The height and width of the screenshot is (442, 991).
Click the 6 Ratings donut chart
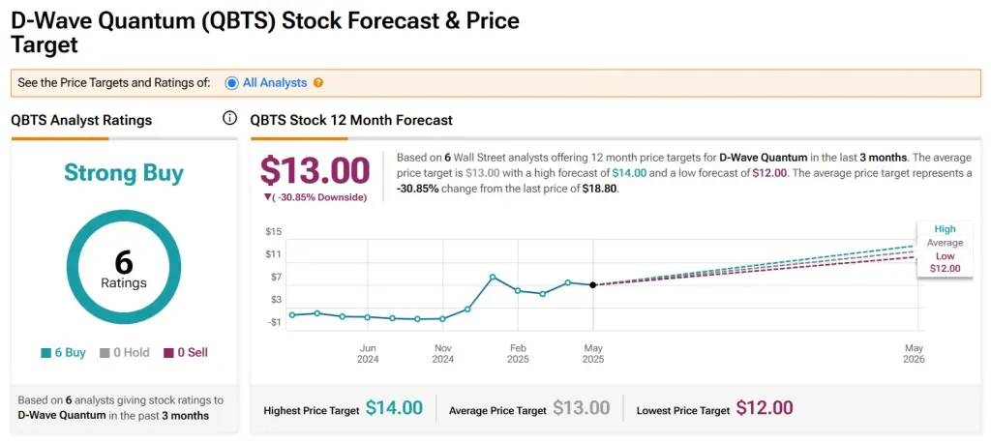123,266
